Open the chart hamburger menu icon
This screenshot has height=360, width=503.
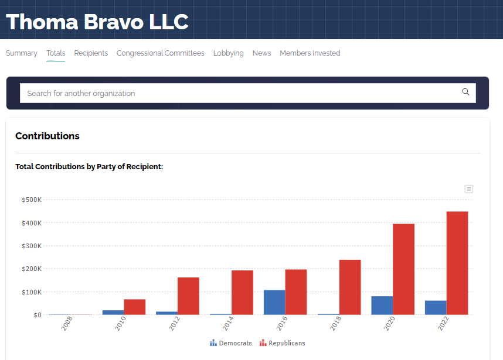coord(468,188)
